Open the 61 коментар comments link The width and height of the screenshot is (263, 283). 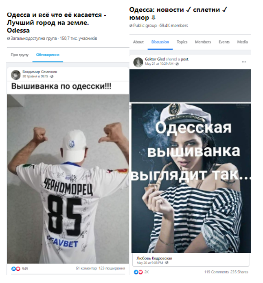click(86, 268)
